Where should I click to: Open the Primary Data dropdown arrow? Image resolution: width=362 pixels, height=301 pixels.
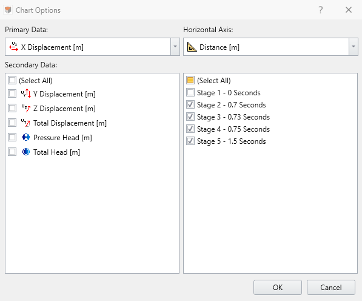(x=175, y=47)
